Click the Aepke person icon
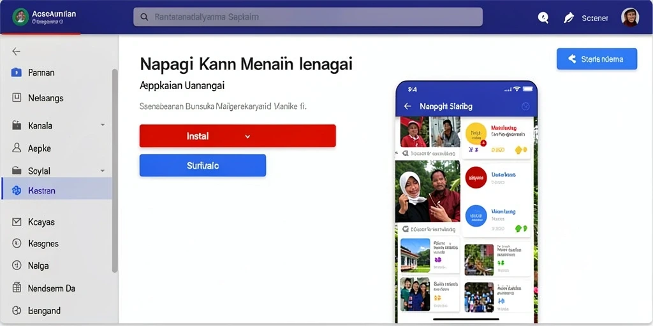 [17, 148]
